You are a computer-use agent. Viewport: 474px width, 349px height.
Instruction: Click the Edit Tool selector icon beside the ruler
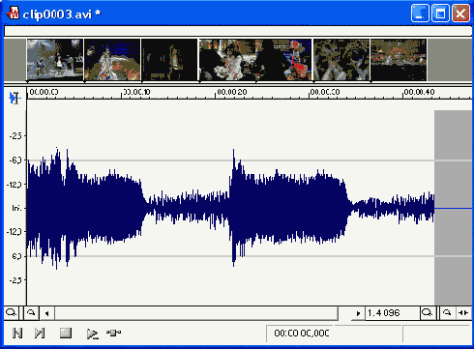(x=15, y=98)
